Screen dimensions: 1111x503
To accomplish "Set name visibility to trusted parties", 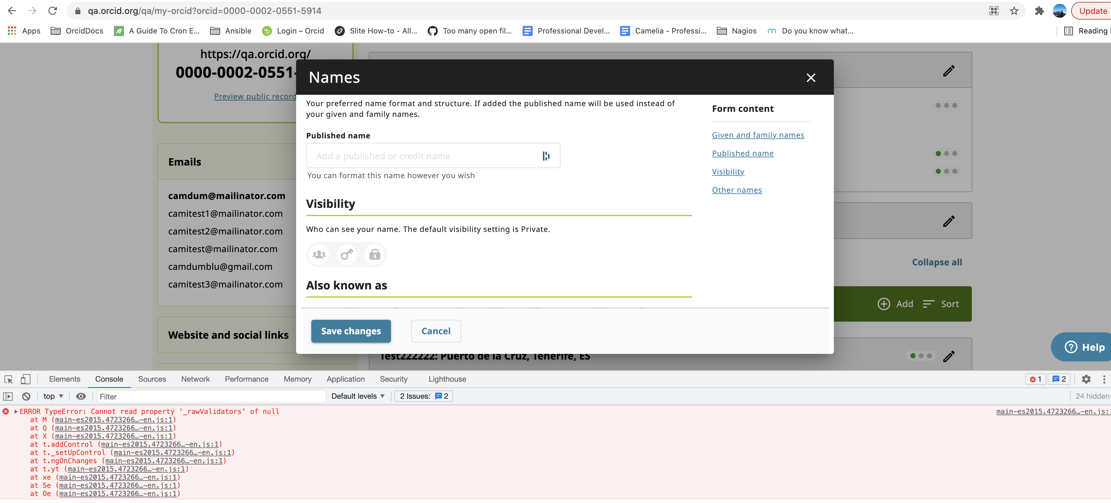I will point(347,255).
